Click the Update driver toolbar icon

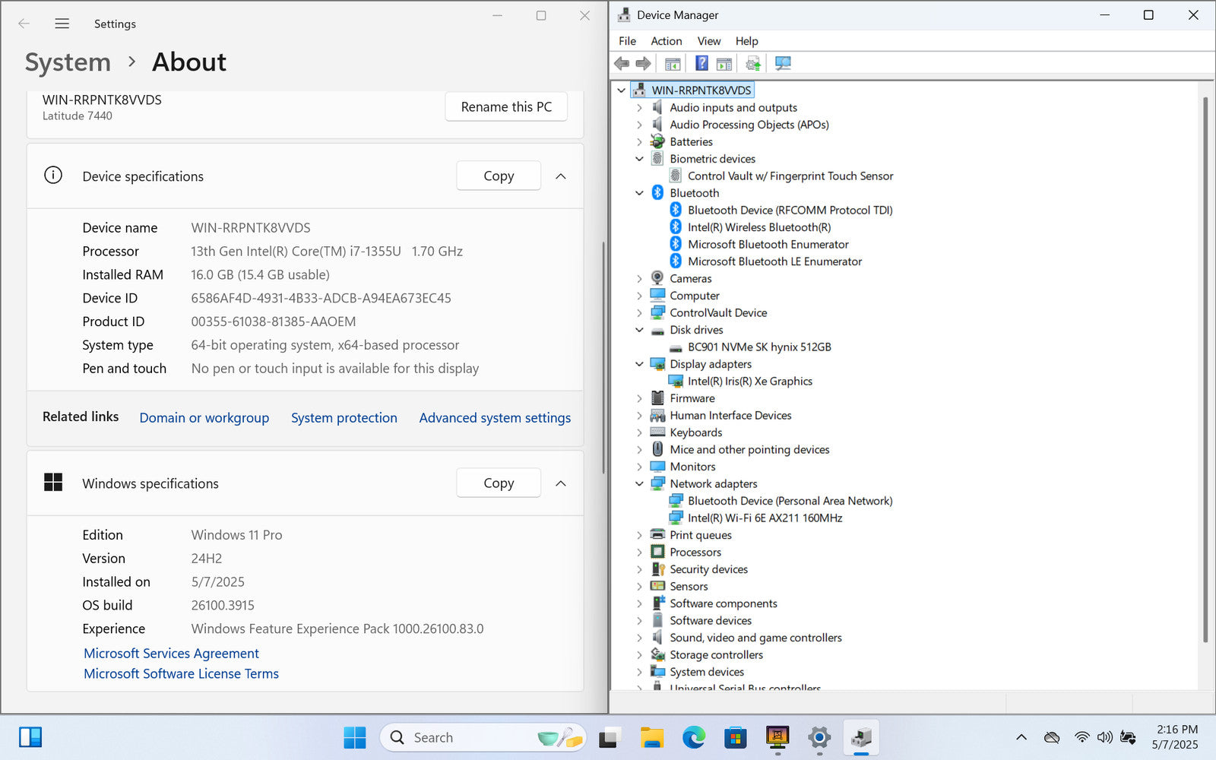point(752,63)
